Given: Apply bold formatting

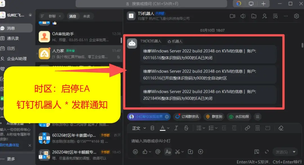Looking at the screenshot, I should [x=152, y=128].
